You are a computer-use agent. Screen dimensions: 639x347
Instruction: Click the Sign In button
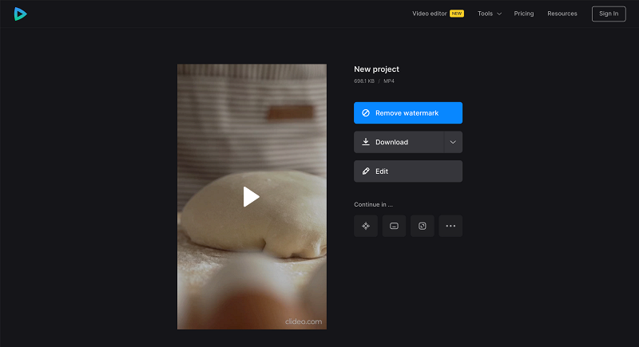[609, 14]
